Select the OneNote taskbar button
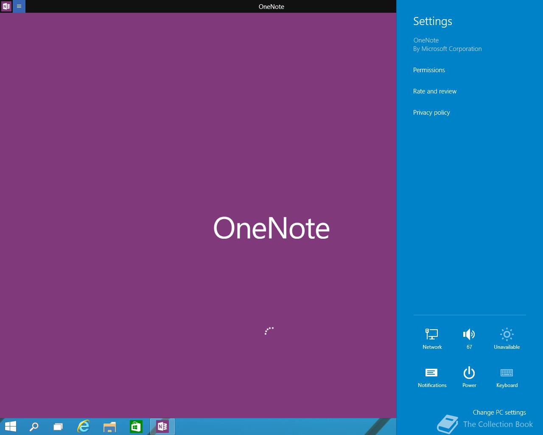 coord(162,427)
